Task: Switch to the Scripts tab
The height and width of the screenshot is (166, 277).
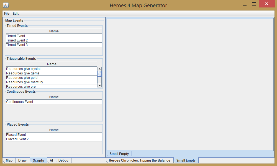Action: [38, 160]
